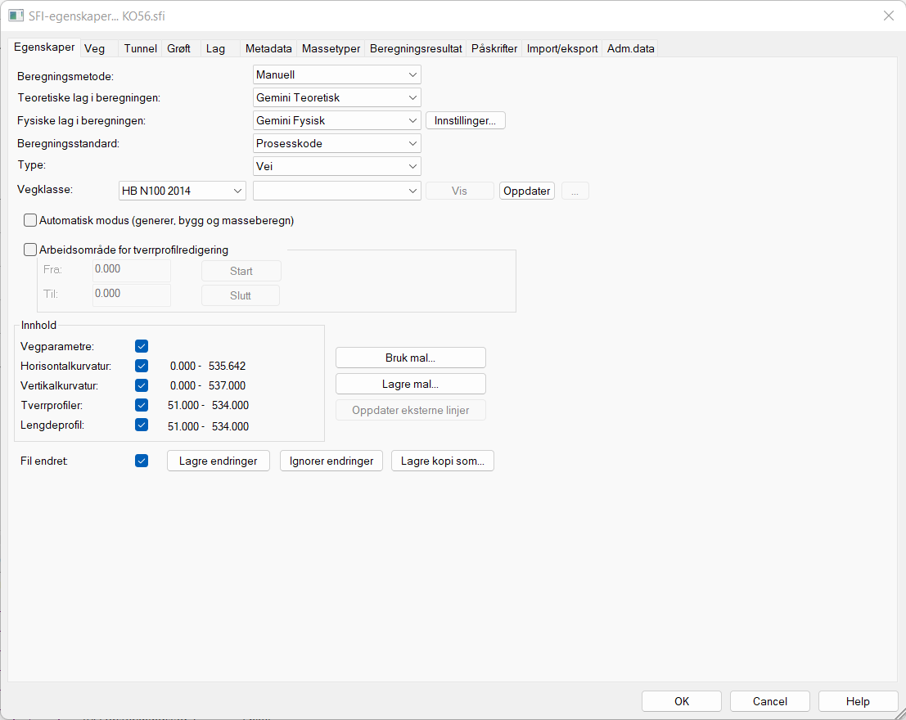Uncheck the Vegparametre checkbox

pos(142,346)
